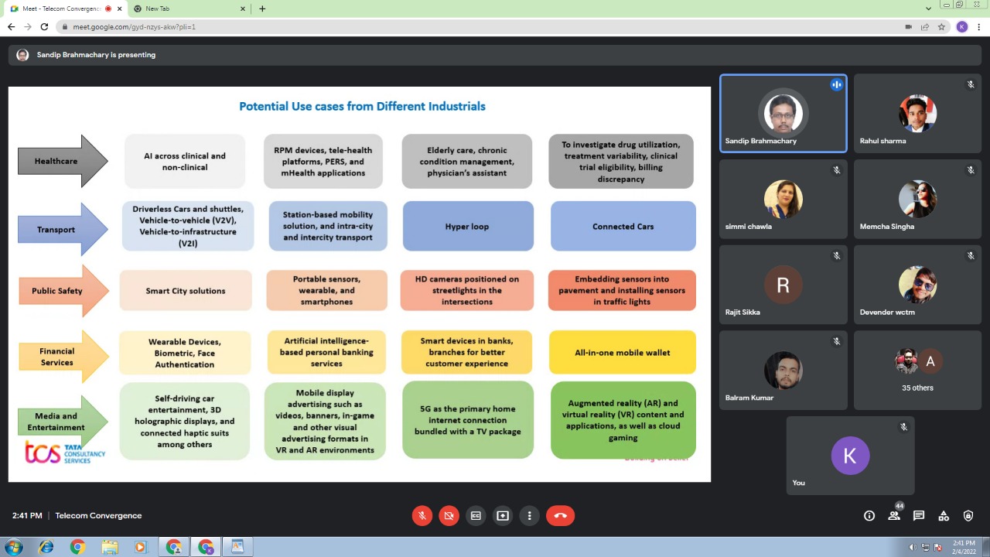
Task: Open the more options three-dot menu
Action: click(x=530, y=516)
